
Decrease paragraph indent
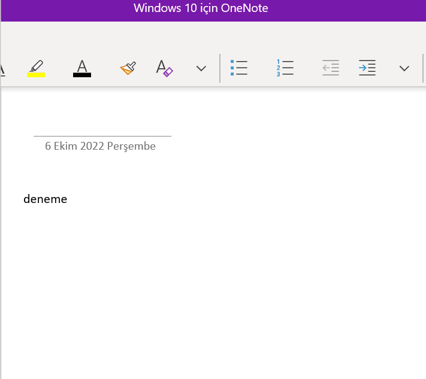[331, 68]
